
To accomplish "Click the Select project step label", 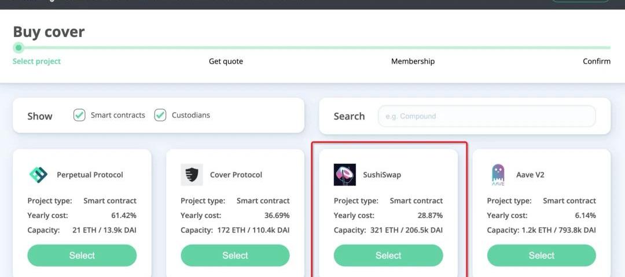I will 36,61.
